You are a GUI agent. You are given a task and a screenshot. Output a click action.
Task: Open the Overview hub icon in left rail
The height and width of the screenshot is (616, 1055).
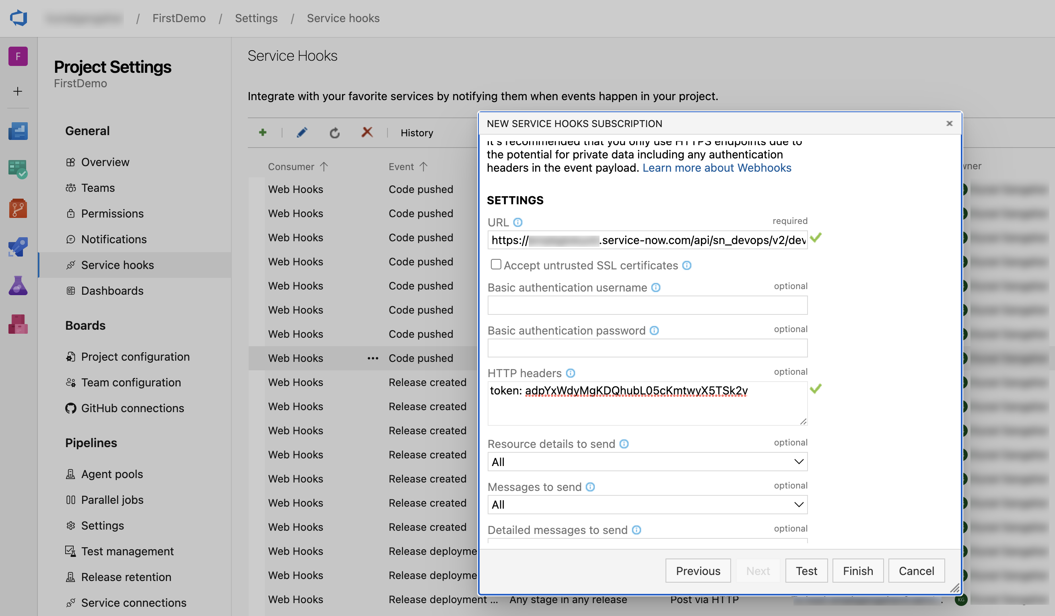click(x=18, y=131)
